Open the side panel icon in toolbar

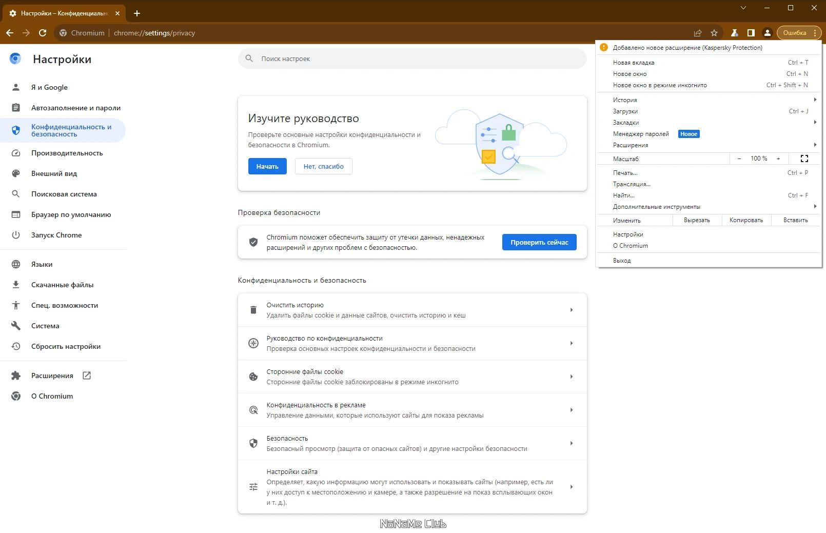point(751,33)
